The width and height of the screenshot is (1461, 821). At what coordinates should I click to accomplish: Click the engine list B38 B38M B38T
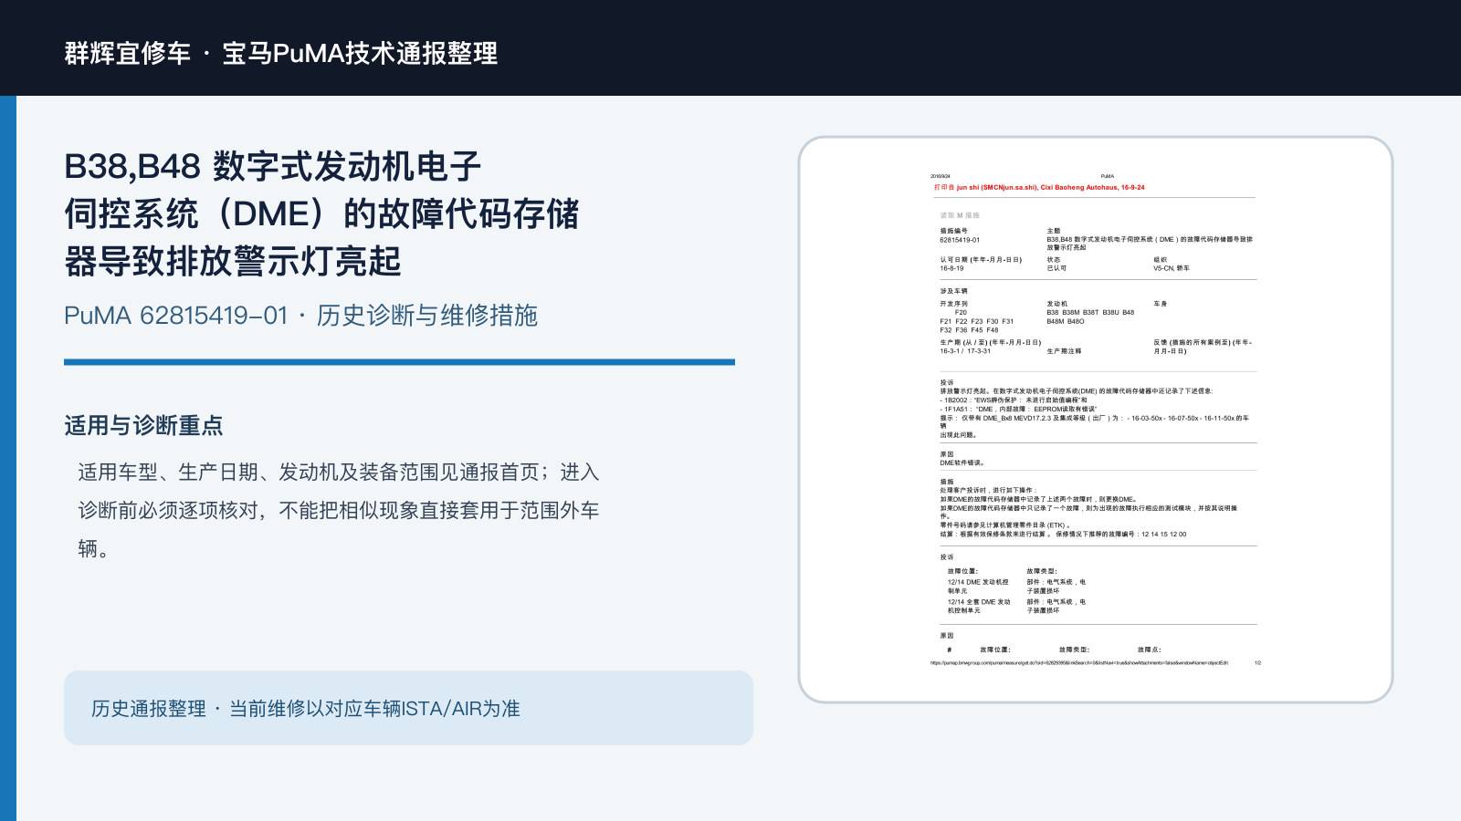click(1090, 317)
